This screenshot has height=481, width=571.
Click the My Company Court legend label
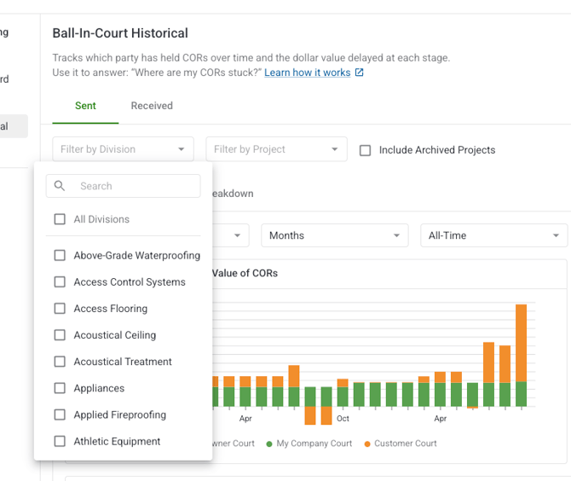pyautogui.click(x=314, y=443)
